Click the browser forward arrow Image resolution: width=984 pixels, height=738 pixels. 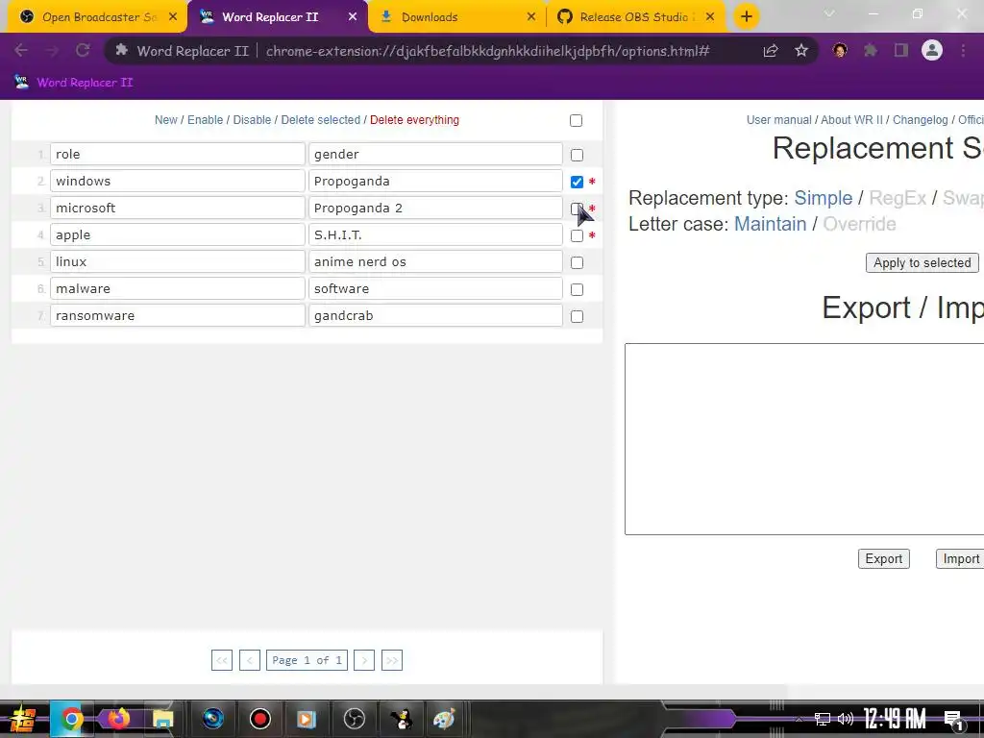[x=52, y=51]
